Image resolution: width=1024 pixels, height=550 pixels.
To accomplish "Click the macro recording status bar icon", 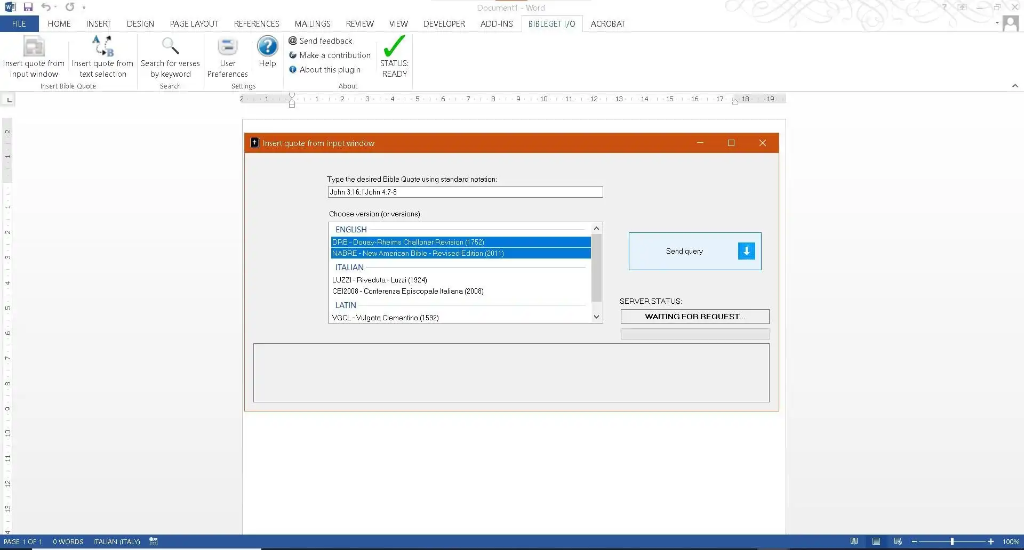I will tap(154, 541).
